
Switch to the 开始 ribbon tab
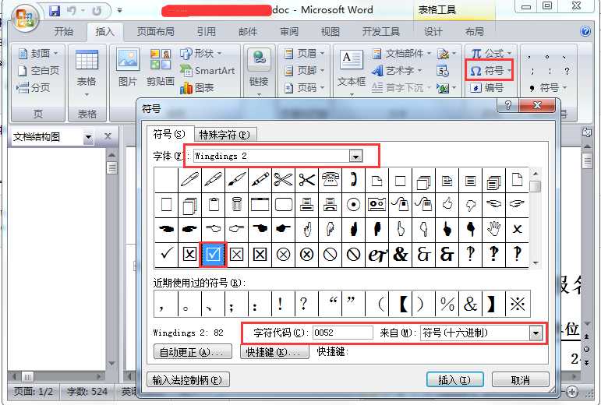pyautogui.click(x=64, y=31)
